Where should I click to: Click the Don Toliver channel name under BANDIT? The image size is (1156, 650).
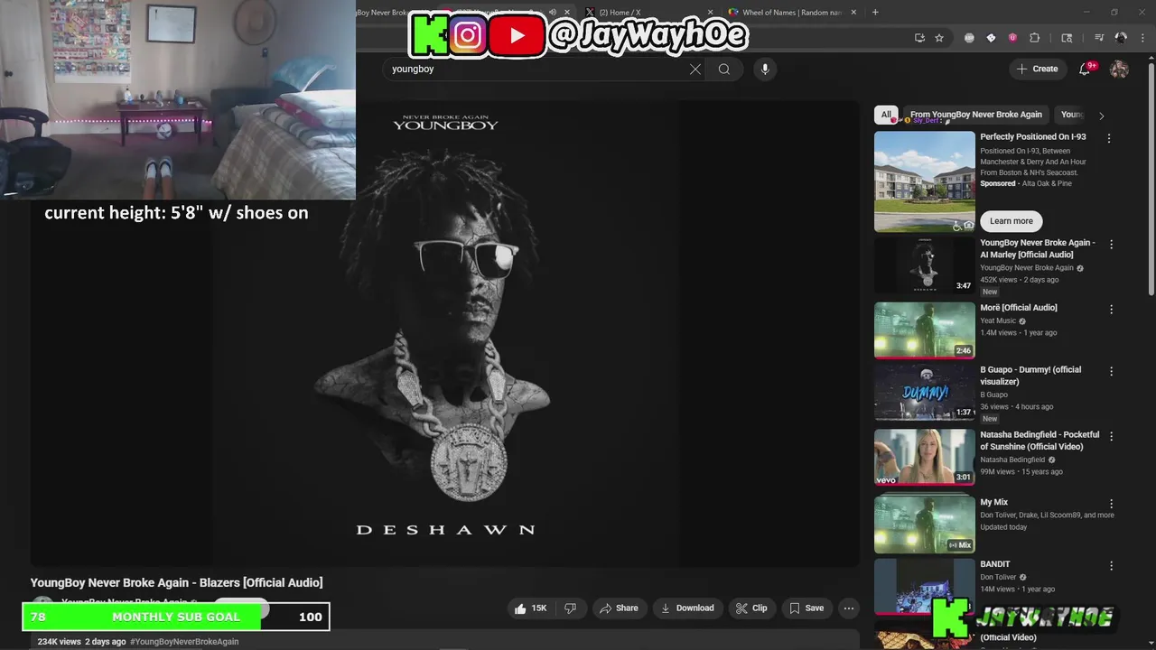click(x=998, y=577)
